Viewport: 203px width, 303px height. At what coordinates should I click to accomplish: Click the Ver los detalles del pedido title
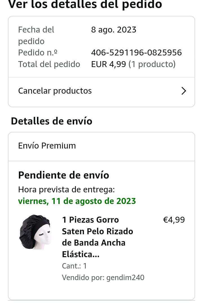click(x=85, y=4)
